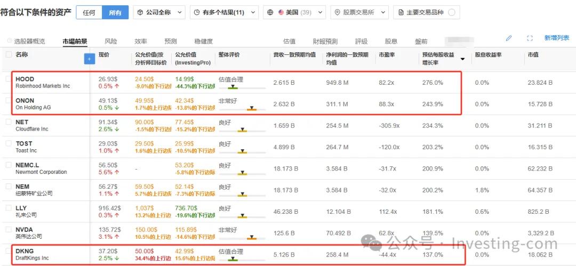Switch to the 风险 tab
576x266 pixels.
110,41
